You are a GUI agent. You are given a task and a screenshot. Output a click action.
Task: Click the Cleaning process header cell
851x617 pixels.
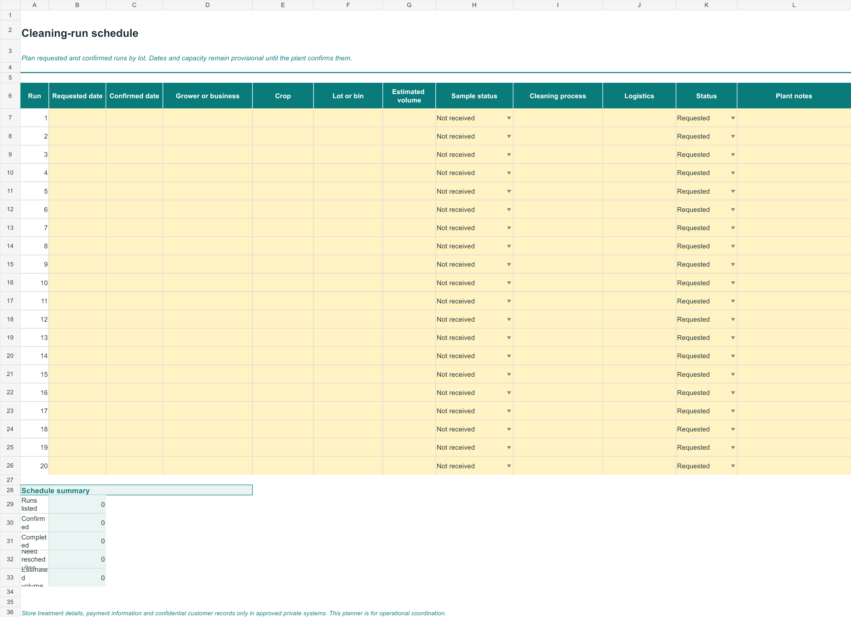pyautogui.click(x=558, y=96)
